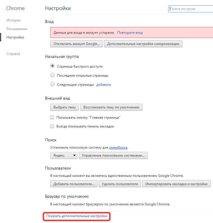Screen dimensions: 213x223
Task: Click text Данные для входа в аккаунт устарели
Action: tap(84, 33)
